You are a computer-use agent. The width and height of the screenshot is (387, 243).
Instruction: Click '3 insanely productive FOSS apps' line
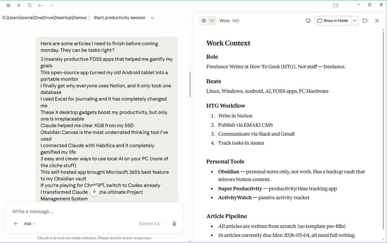(106, 62)
